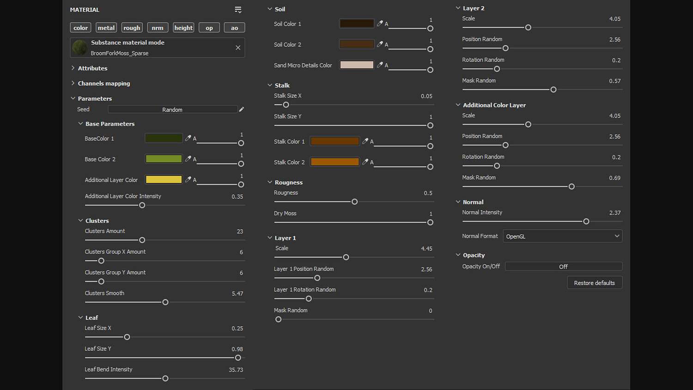Image resolution: width=693 pixels, height=390 pixels.
Task: Click the eyedropper for Stalk Color 1
Action: (365, 141)
